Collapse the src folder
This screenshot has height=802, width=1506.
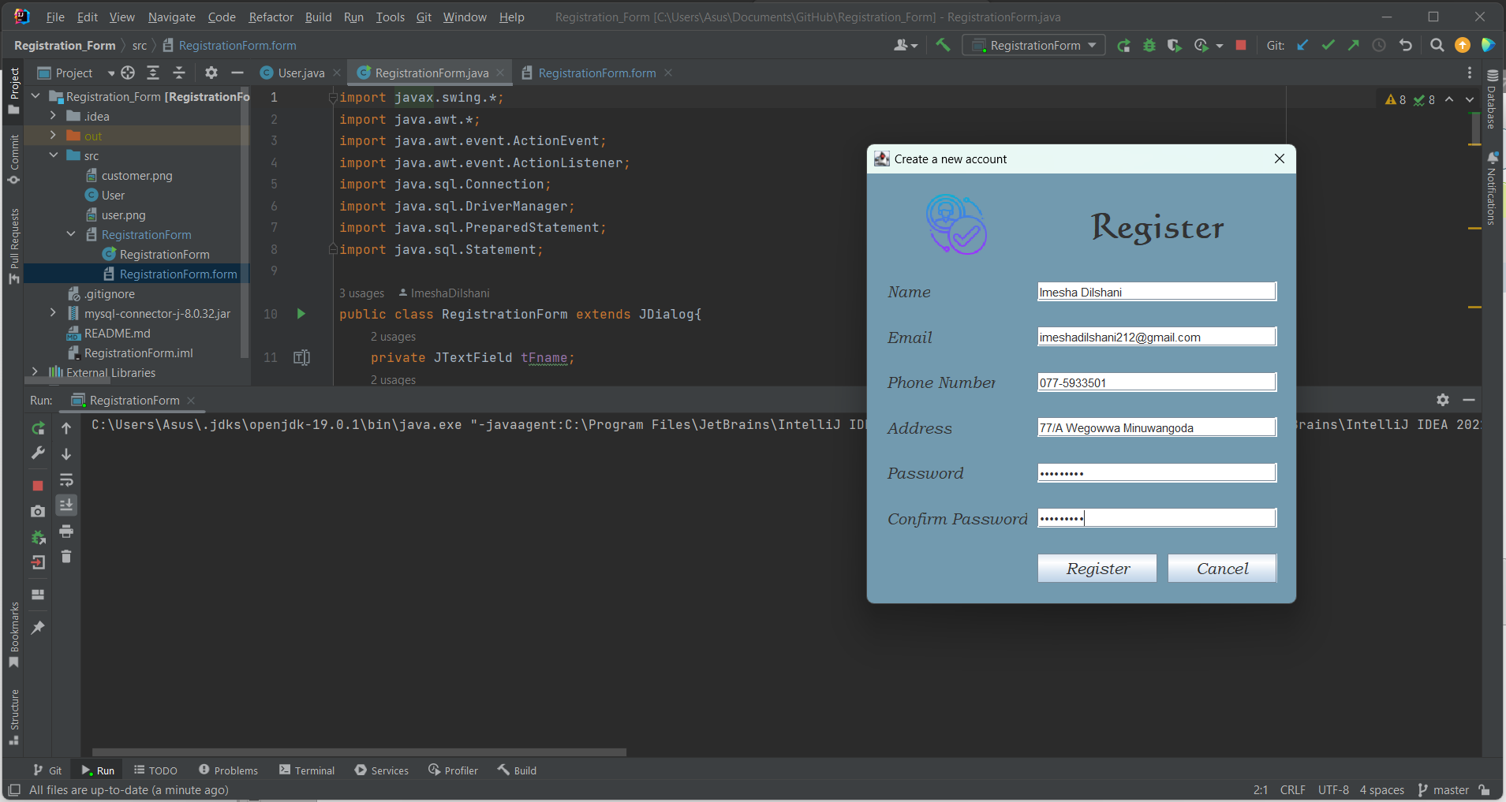(53, 155)
